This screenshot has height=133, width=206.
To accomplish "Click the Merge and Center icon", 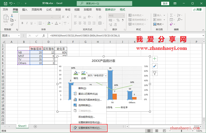I will pyautogui.click(x=100, y=23).
